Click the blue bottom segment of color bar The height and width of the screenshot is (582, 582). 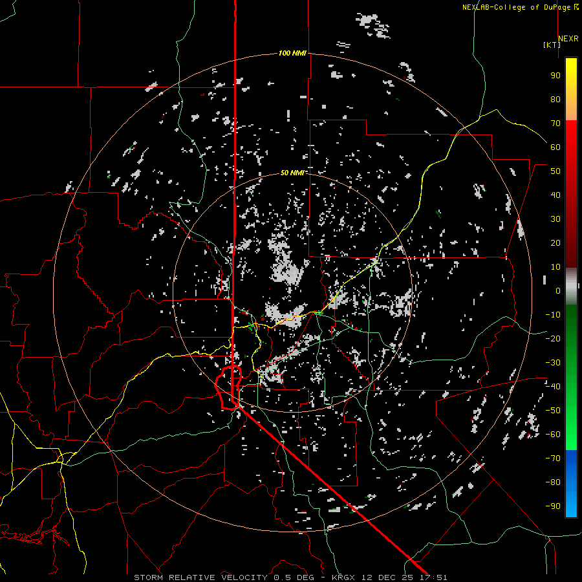[x=571, y=483]
